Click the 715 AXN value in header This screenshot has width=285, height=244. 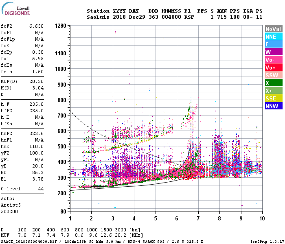point(222,17)
